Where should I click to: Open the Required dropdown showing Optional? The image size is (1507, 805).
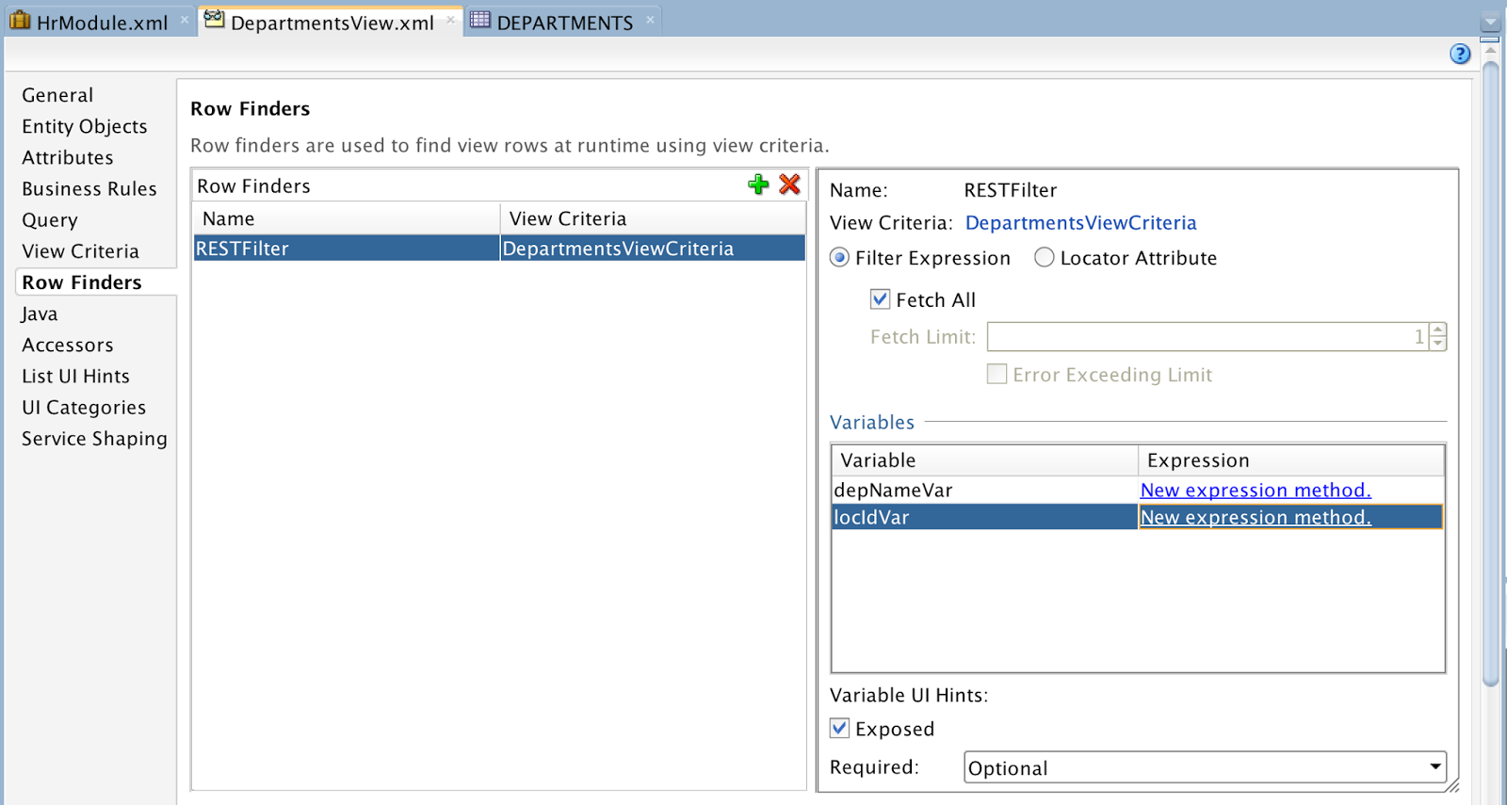pyautogui.click(x=1205, y=767)
